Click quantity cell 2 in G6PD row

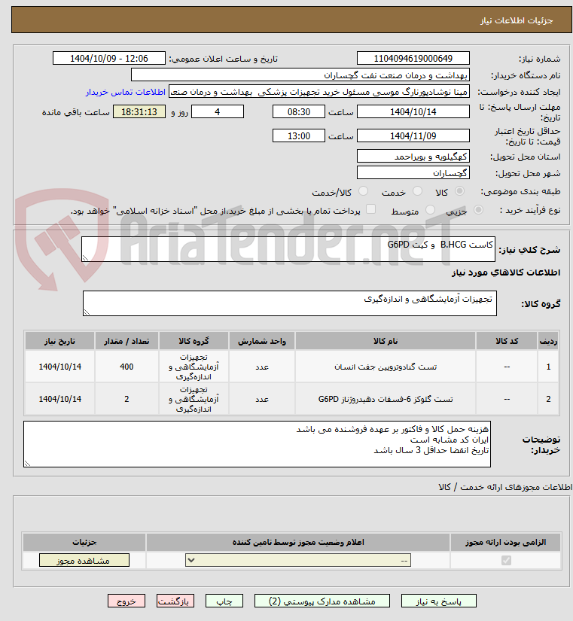pyautogui.click(x=126, y=399)
